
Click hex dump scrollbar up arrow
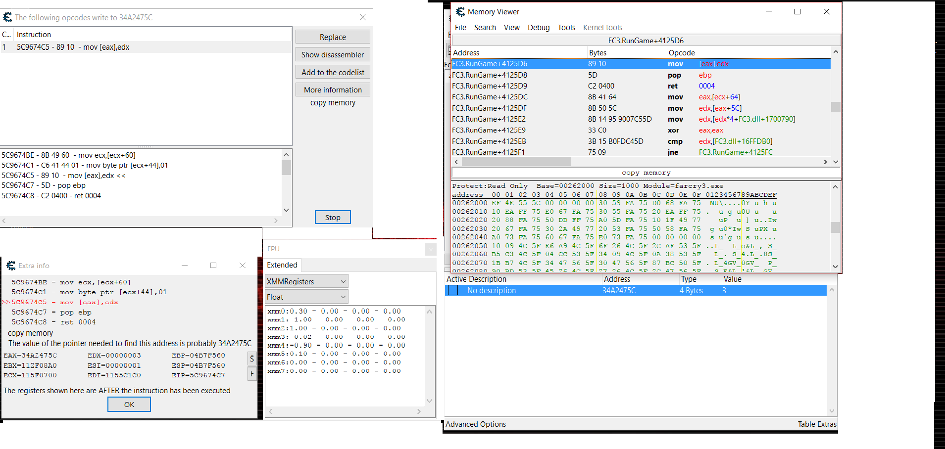(836, 186)
